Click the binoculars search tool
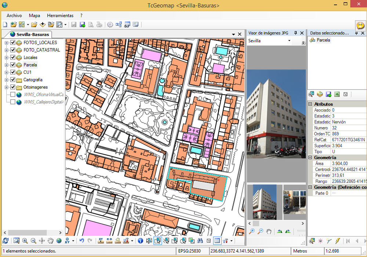Screen dimensions: 367x257 coord(200,241)
